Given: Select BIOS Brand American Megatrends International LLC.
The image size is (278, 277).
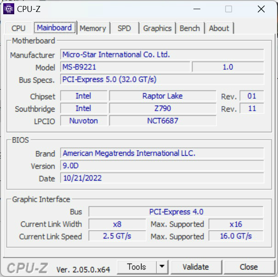Looking at the screenshot, I should pos(162,153).
